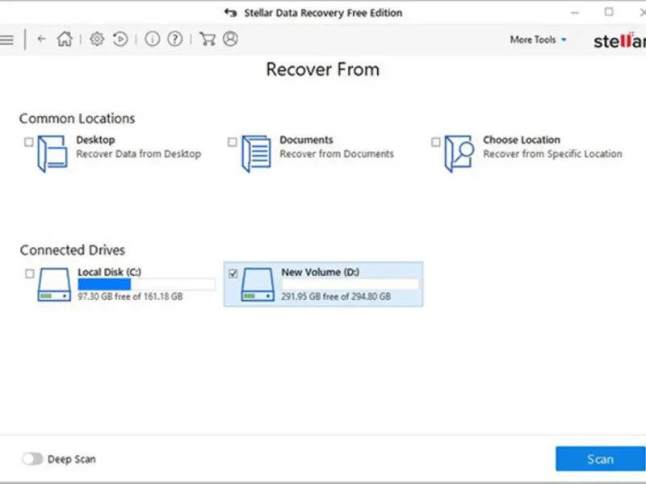
Task: Click '291.95 GB free of 294.80 GB' text
Action: point(336,296)
